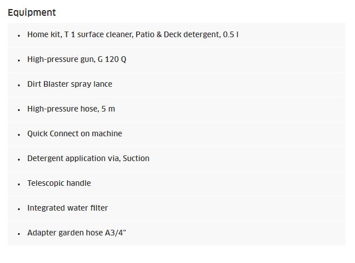
Task: Click the Integrated water filter row
Action: (x=177, y=208)
